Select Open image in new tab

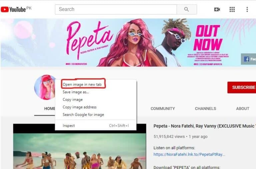tap(82, 85)
